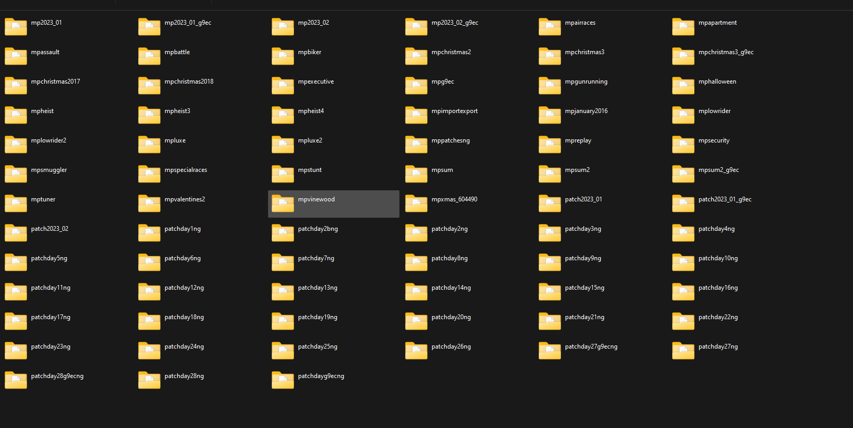
Task: Click the mpheist4 folder icon
Action: click(x=283, y=115)
